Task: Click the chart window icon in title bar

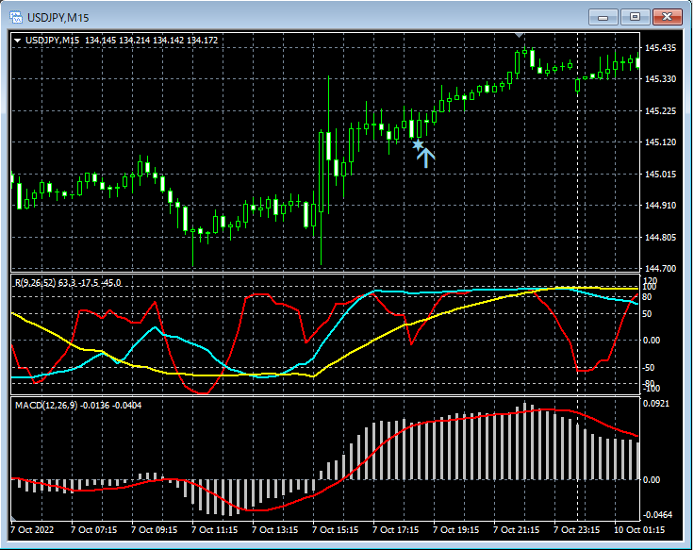Action: pos(16,17)
